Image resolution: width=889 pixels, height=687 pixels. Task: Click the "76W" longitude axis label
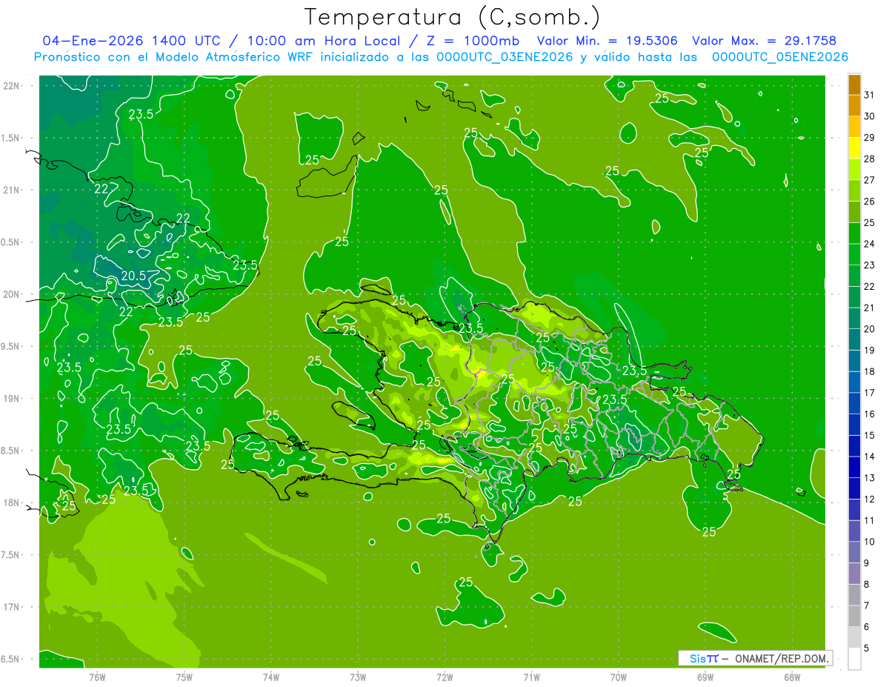[x=97, y=677]
